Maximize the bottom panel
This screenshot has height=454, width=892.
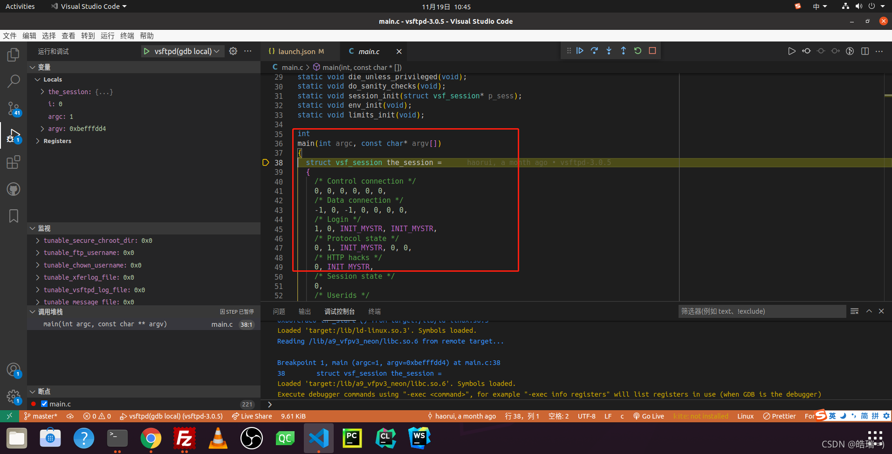point(869,311)
